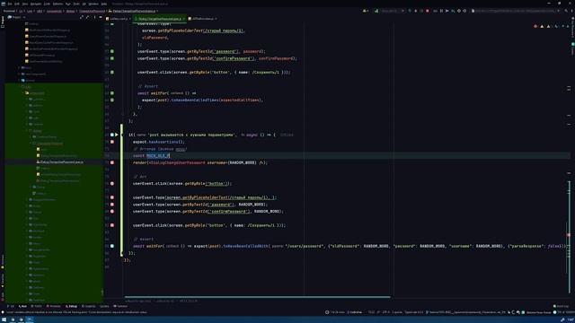Expand all items icon in Project panel header
The height and width of the screenshot is (323, 575).
click(82, 17)
